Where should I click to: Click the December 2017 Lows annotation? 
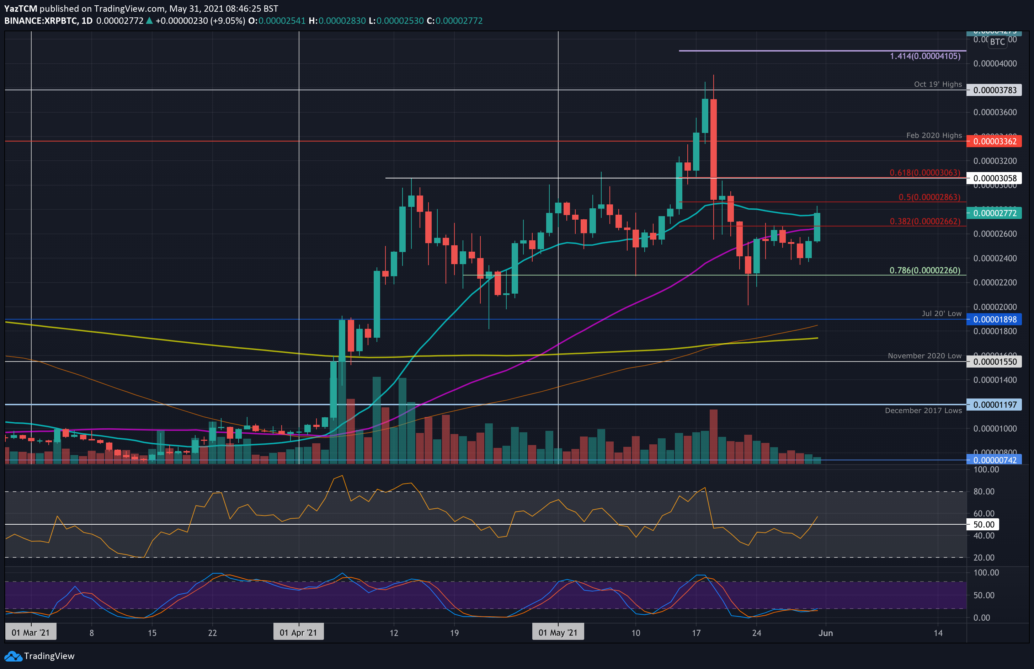click(923, 411)
